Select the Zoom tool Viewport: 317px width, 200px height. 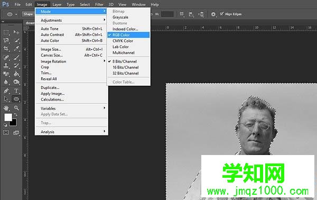[x=16, y=108]
